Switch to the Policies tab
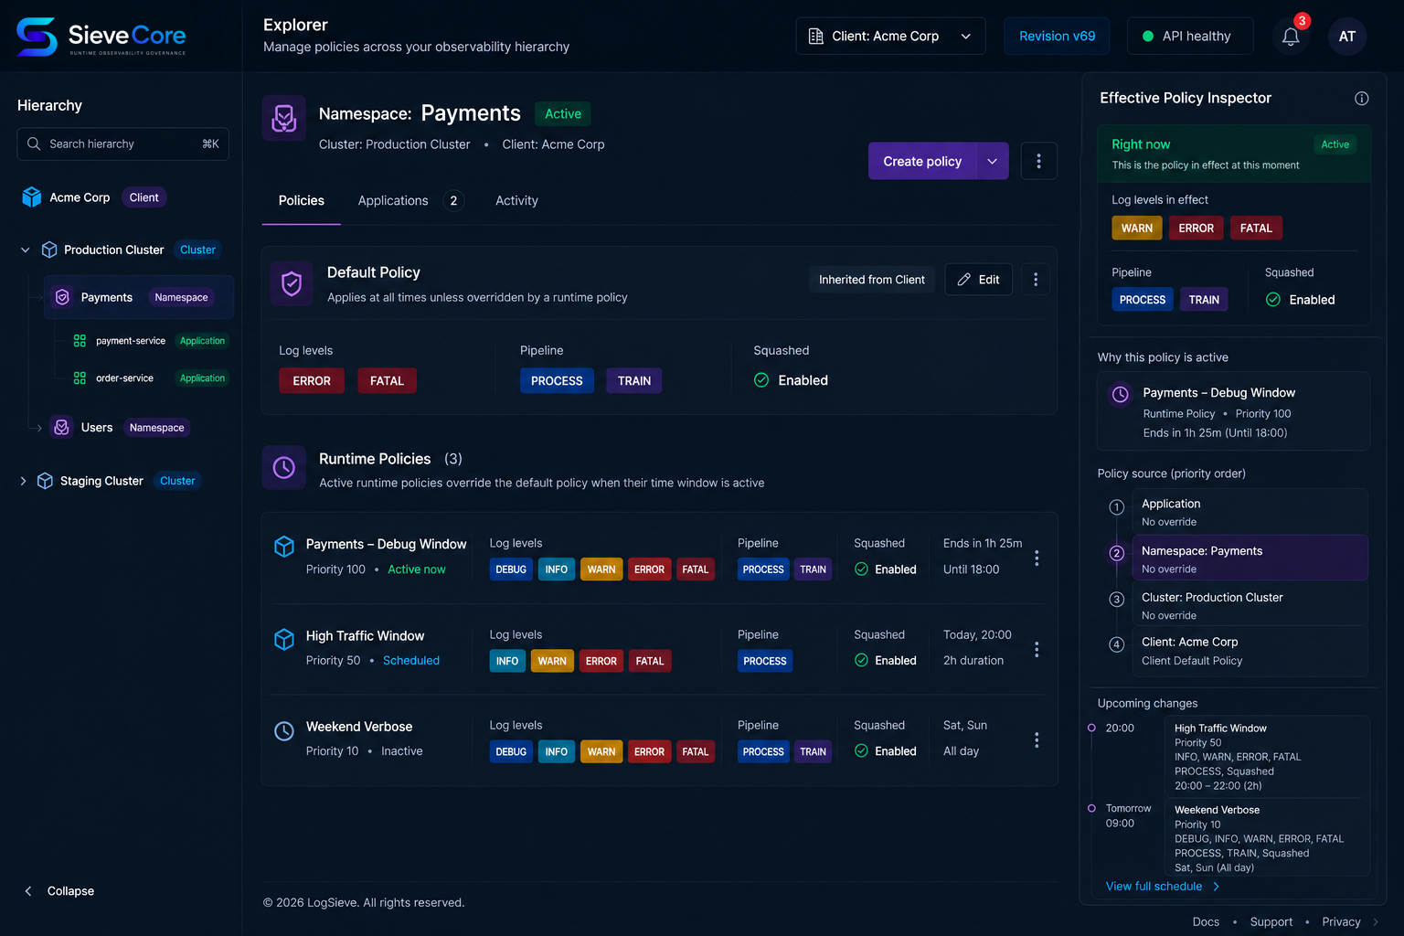Screen dimensions: 1404x936 pos(302,201)
